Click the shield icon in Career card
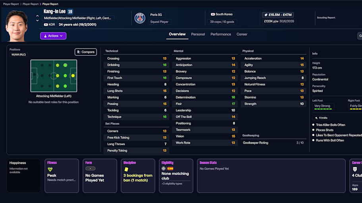The width and height of the screenshot is (362, 203). (x=355, y=169)
